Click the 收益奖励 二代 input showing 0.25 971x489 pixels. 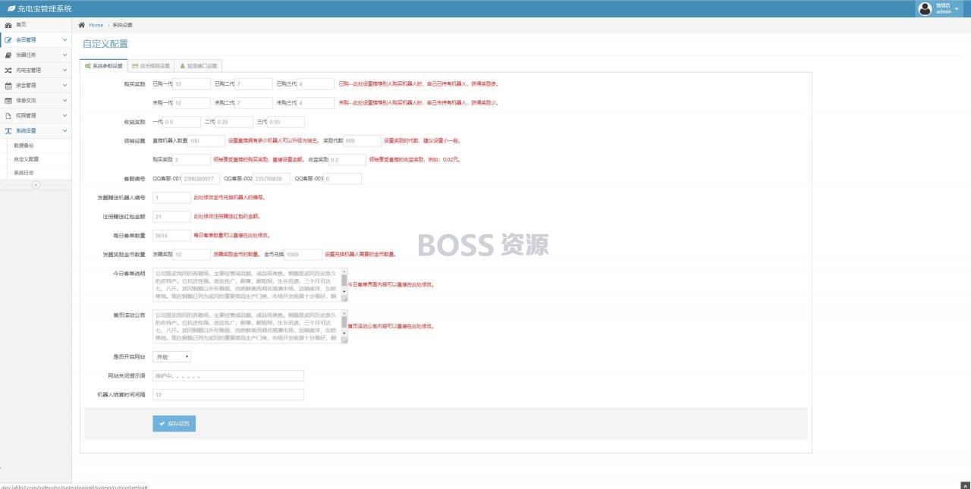click(234, 121)
